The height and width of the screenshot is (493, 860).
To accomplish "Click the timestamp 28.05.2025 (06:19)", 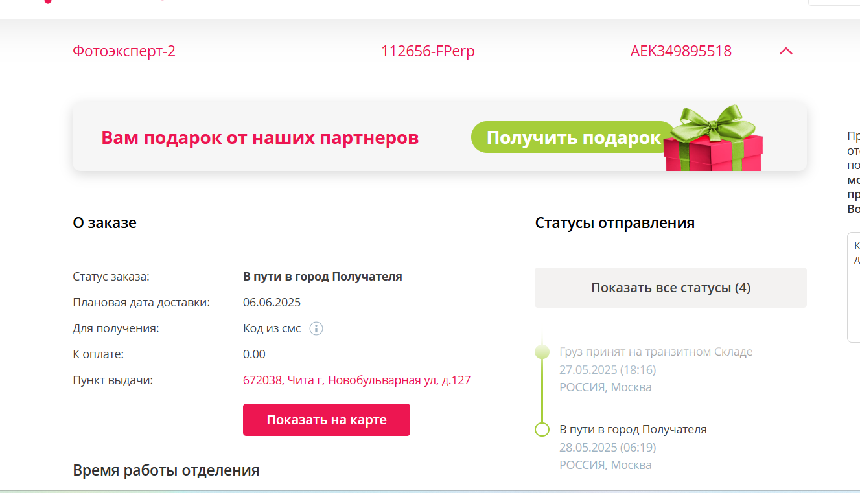I will [x=608, y=448].
